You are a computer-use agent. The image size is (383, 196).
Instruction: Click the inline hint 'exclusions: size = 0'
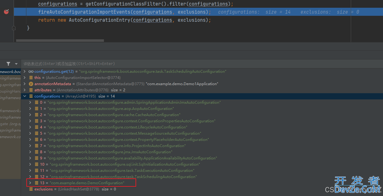click(330, 12)
